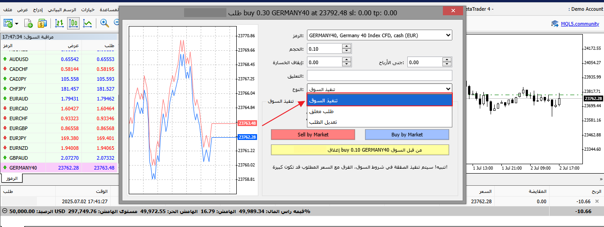Increase جنى الأرباح take profit with up arrow

(447, 60)
